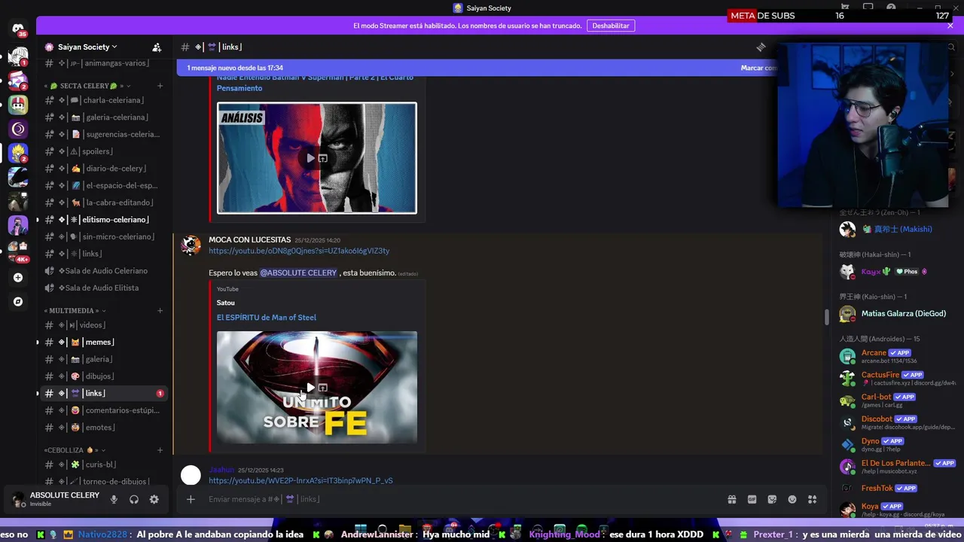Open the discover servers compass icon
The width and height of the screenshot is (964, 542).
pyautogui.click(x=18, y=302)
